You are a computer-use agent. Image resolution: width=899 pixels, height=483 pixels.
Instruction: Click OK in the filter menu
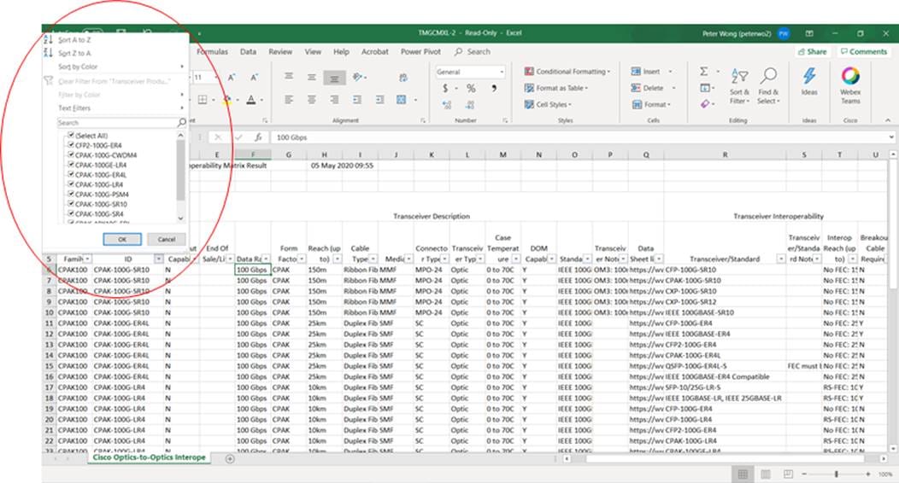[122, 239]
